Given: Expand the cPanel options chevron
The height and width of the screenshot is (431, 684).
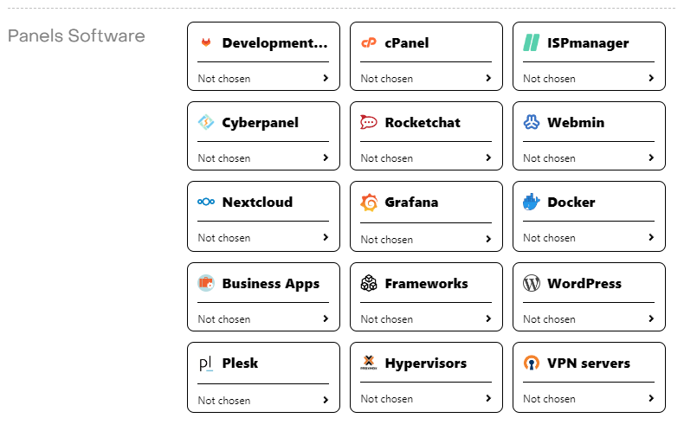Looking at the screenshot, I should coord(488,78).
